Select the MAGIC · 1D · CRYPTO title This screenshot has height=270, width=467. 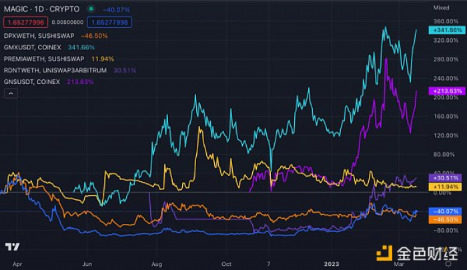pyautogui.click(x=41, y=9)
